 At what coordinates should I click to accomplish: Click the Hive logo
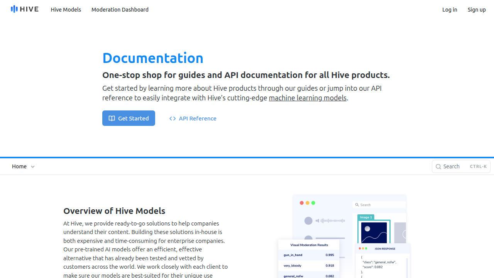(x=25, y=9)
